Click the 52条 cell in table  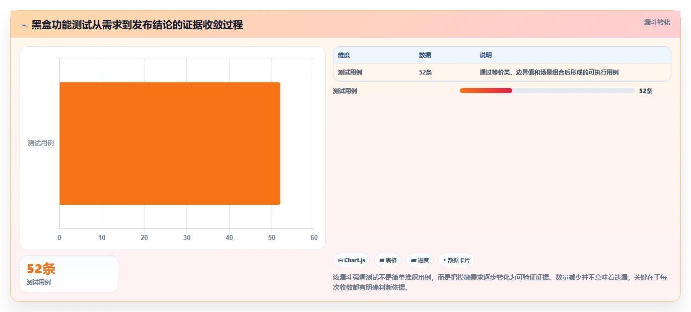click(x=426, y=72)
